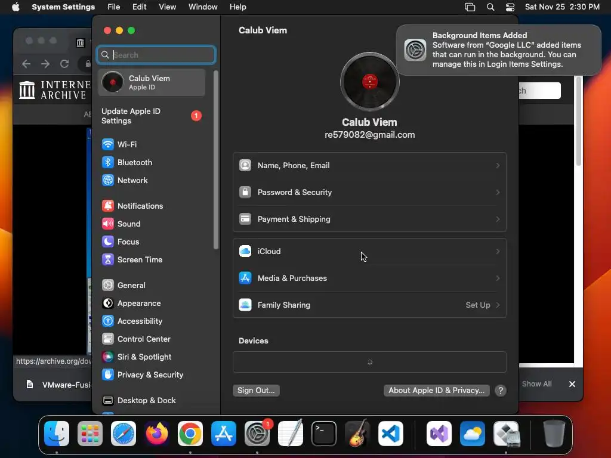Viewport: 611px width, 458px height.
Task: Click the question mark help button
Action: tap(501, 391)
